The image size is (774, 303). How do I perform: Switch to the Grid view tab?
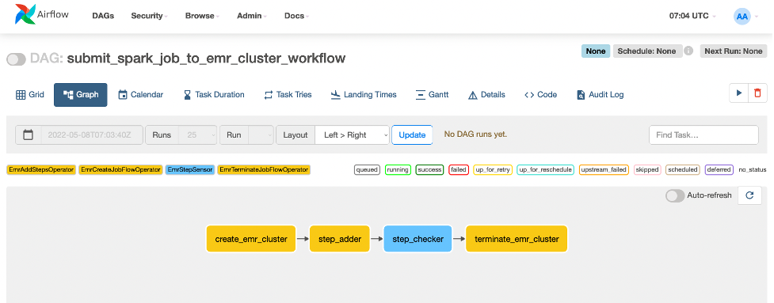pos(30,95)
